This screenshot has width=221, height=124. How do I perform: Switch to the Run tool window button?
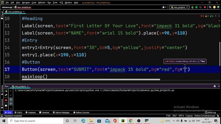pos(8,113)
